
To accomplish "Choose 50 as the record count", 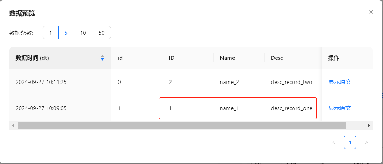I will [x=101, y=33].
